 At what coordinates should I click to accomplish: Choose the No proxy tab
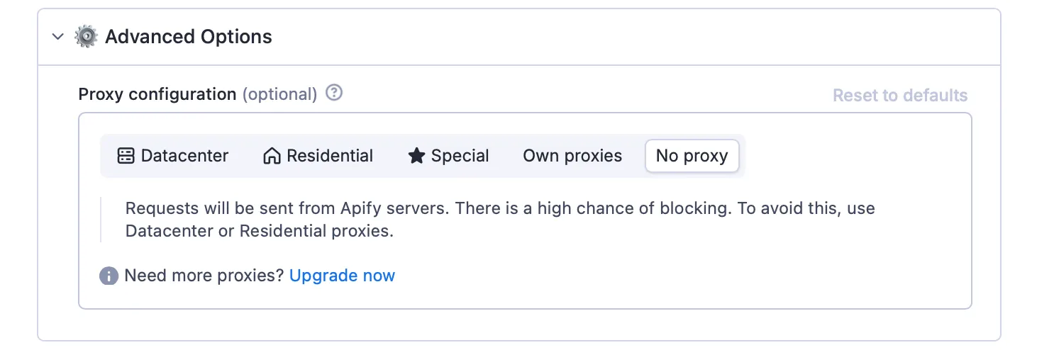coord(692,156)
